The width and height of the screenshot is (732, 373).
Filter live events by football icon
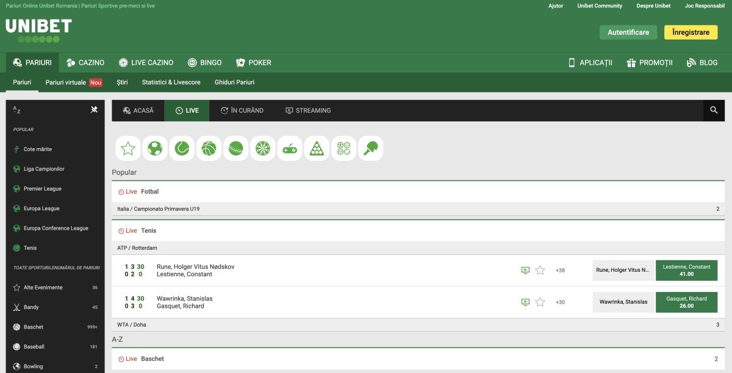(x=155, y=148)
